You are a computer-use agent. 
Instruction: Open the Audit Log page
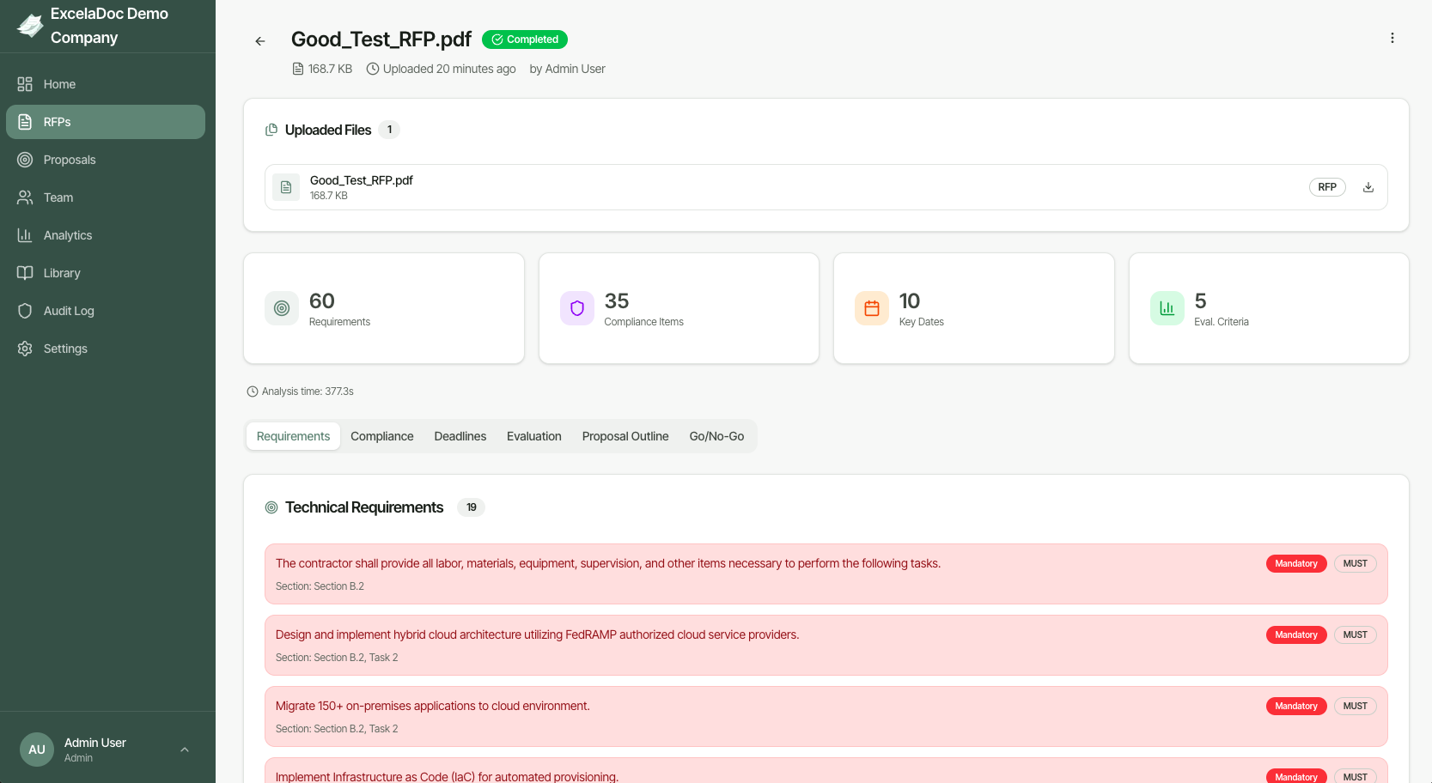coord(106,311)
